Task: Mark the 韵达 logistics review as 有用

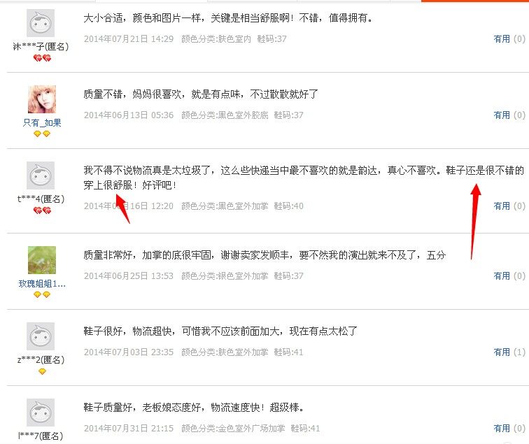Action: click(x=502, y=206)
